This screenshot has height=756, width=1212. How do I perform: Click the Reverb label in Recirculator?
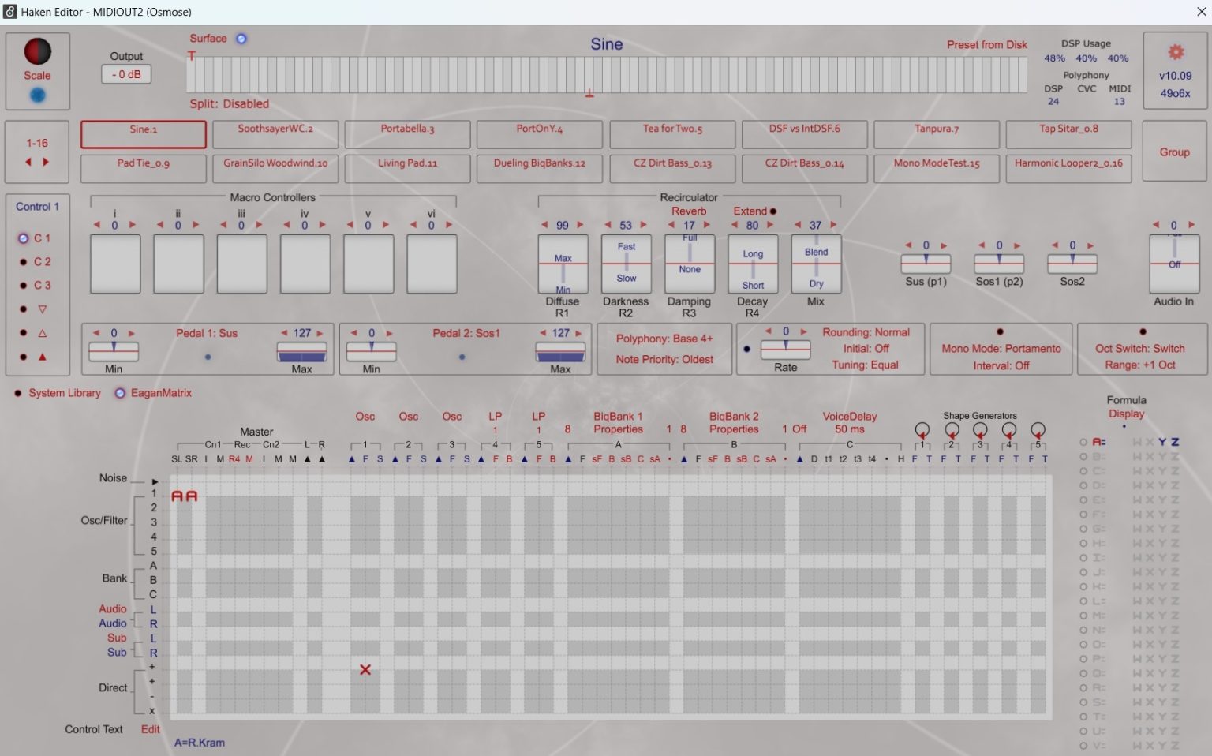[x=689, y=211]
